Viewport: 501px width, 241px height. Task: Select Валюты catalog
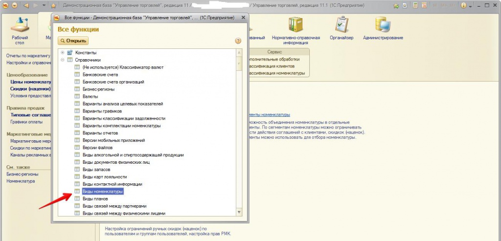90,96
